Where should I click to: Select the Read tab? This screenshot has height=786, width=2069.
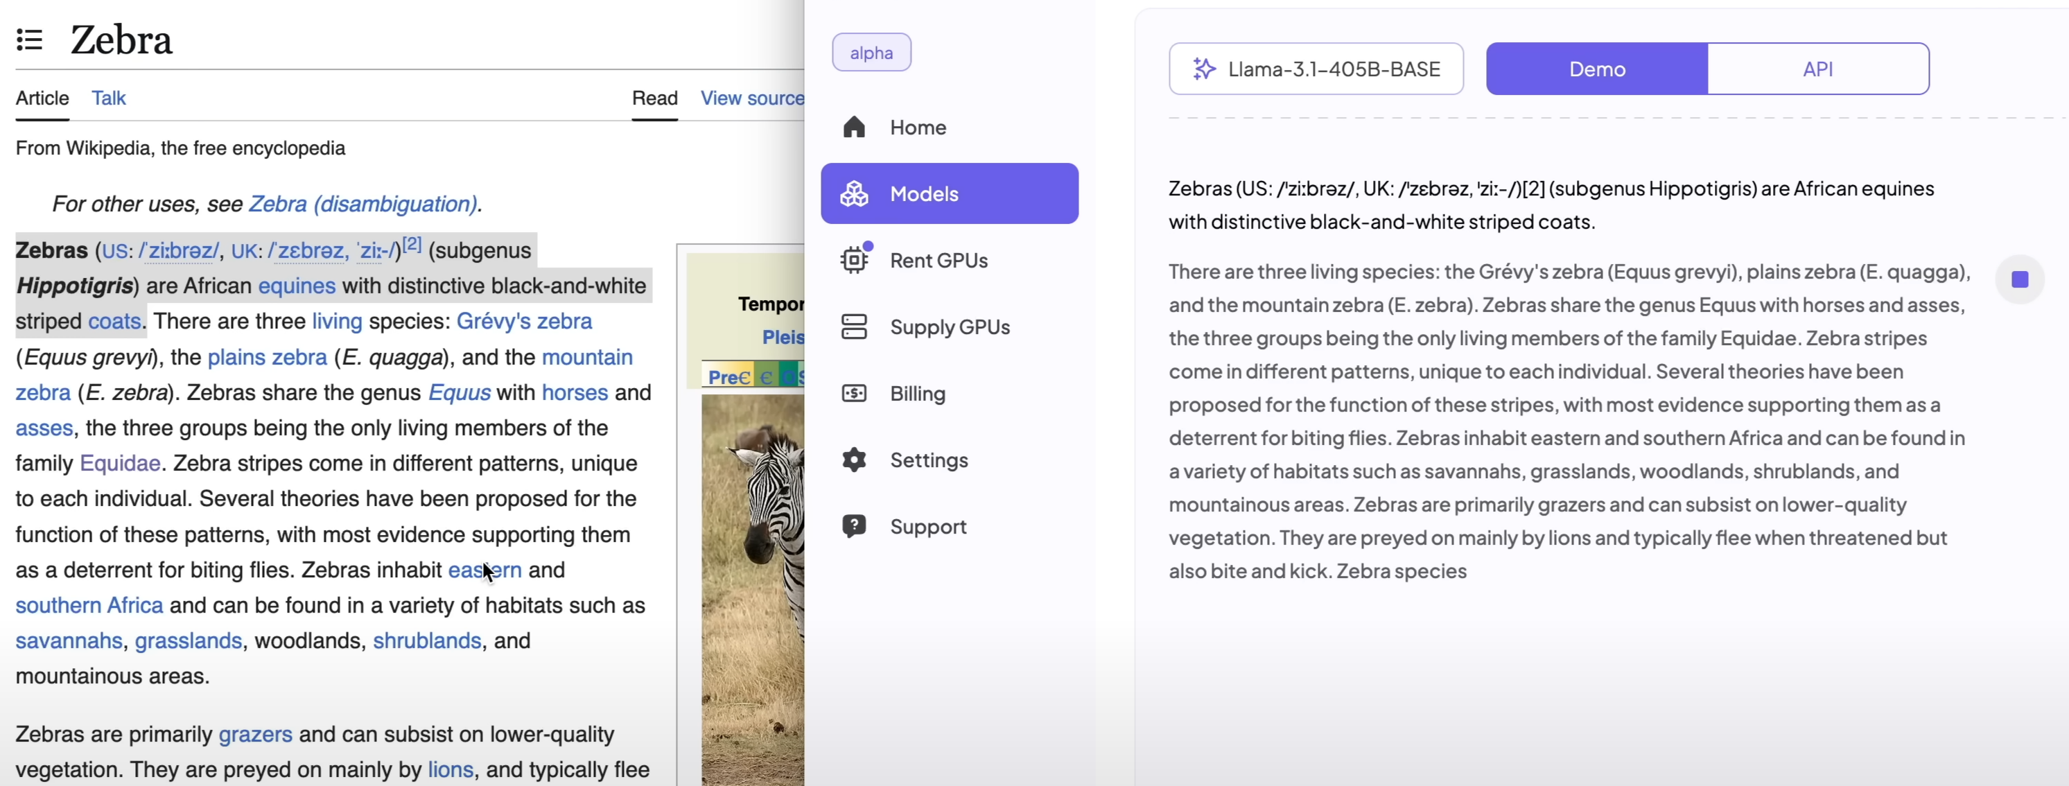point(654,98)
